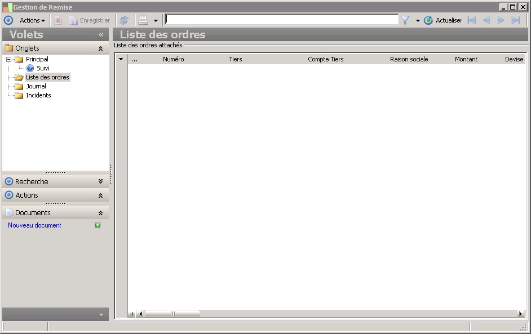This screenshot has height=334, width=531.
Task: Focus the toolbar search text field
Action: (x=281, y=20)
